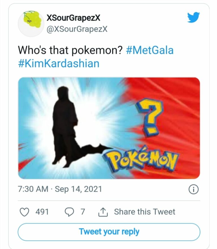Click the reply speech bubble icon

pyautogui.click(x=69, y=211)
